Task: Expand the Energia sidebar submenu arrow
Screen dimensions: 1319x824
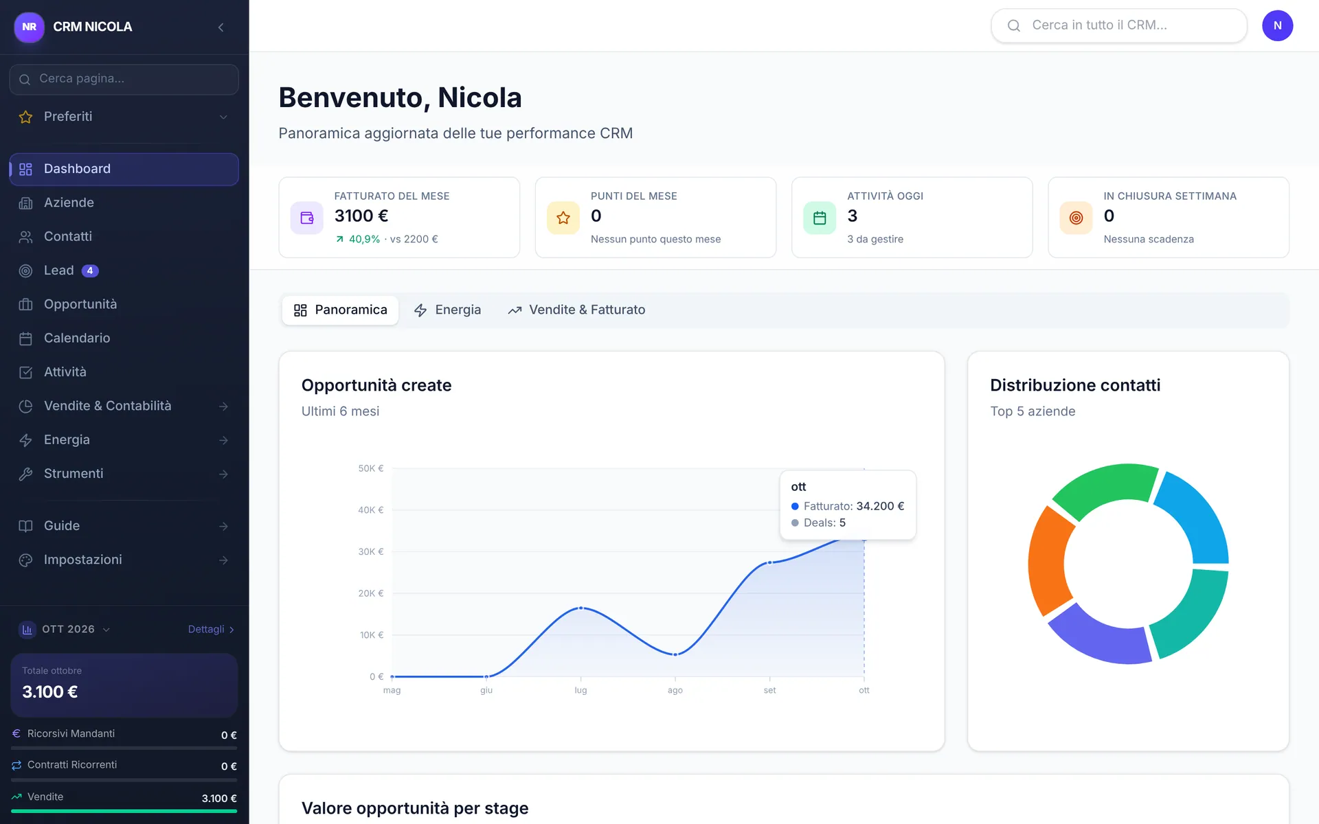Action: [223, 440]
